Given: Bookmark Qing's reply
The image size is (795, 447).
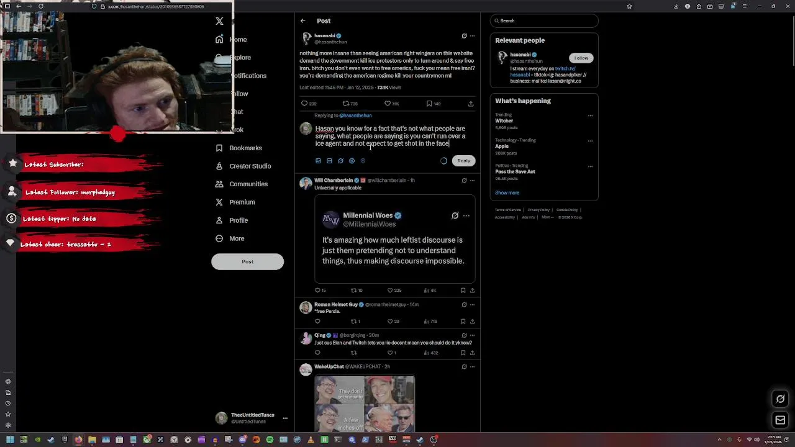Looking at the screenshot, I should [463, 353].
